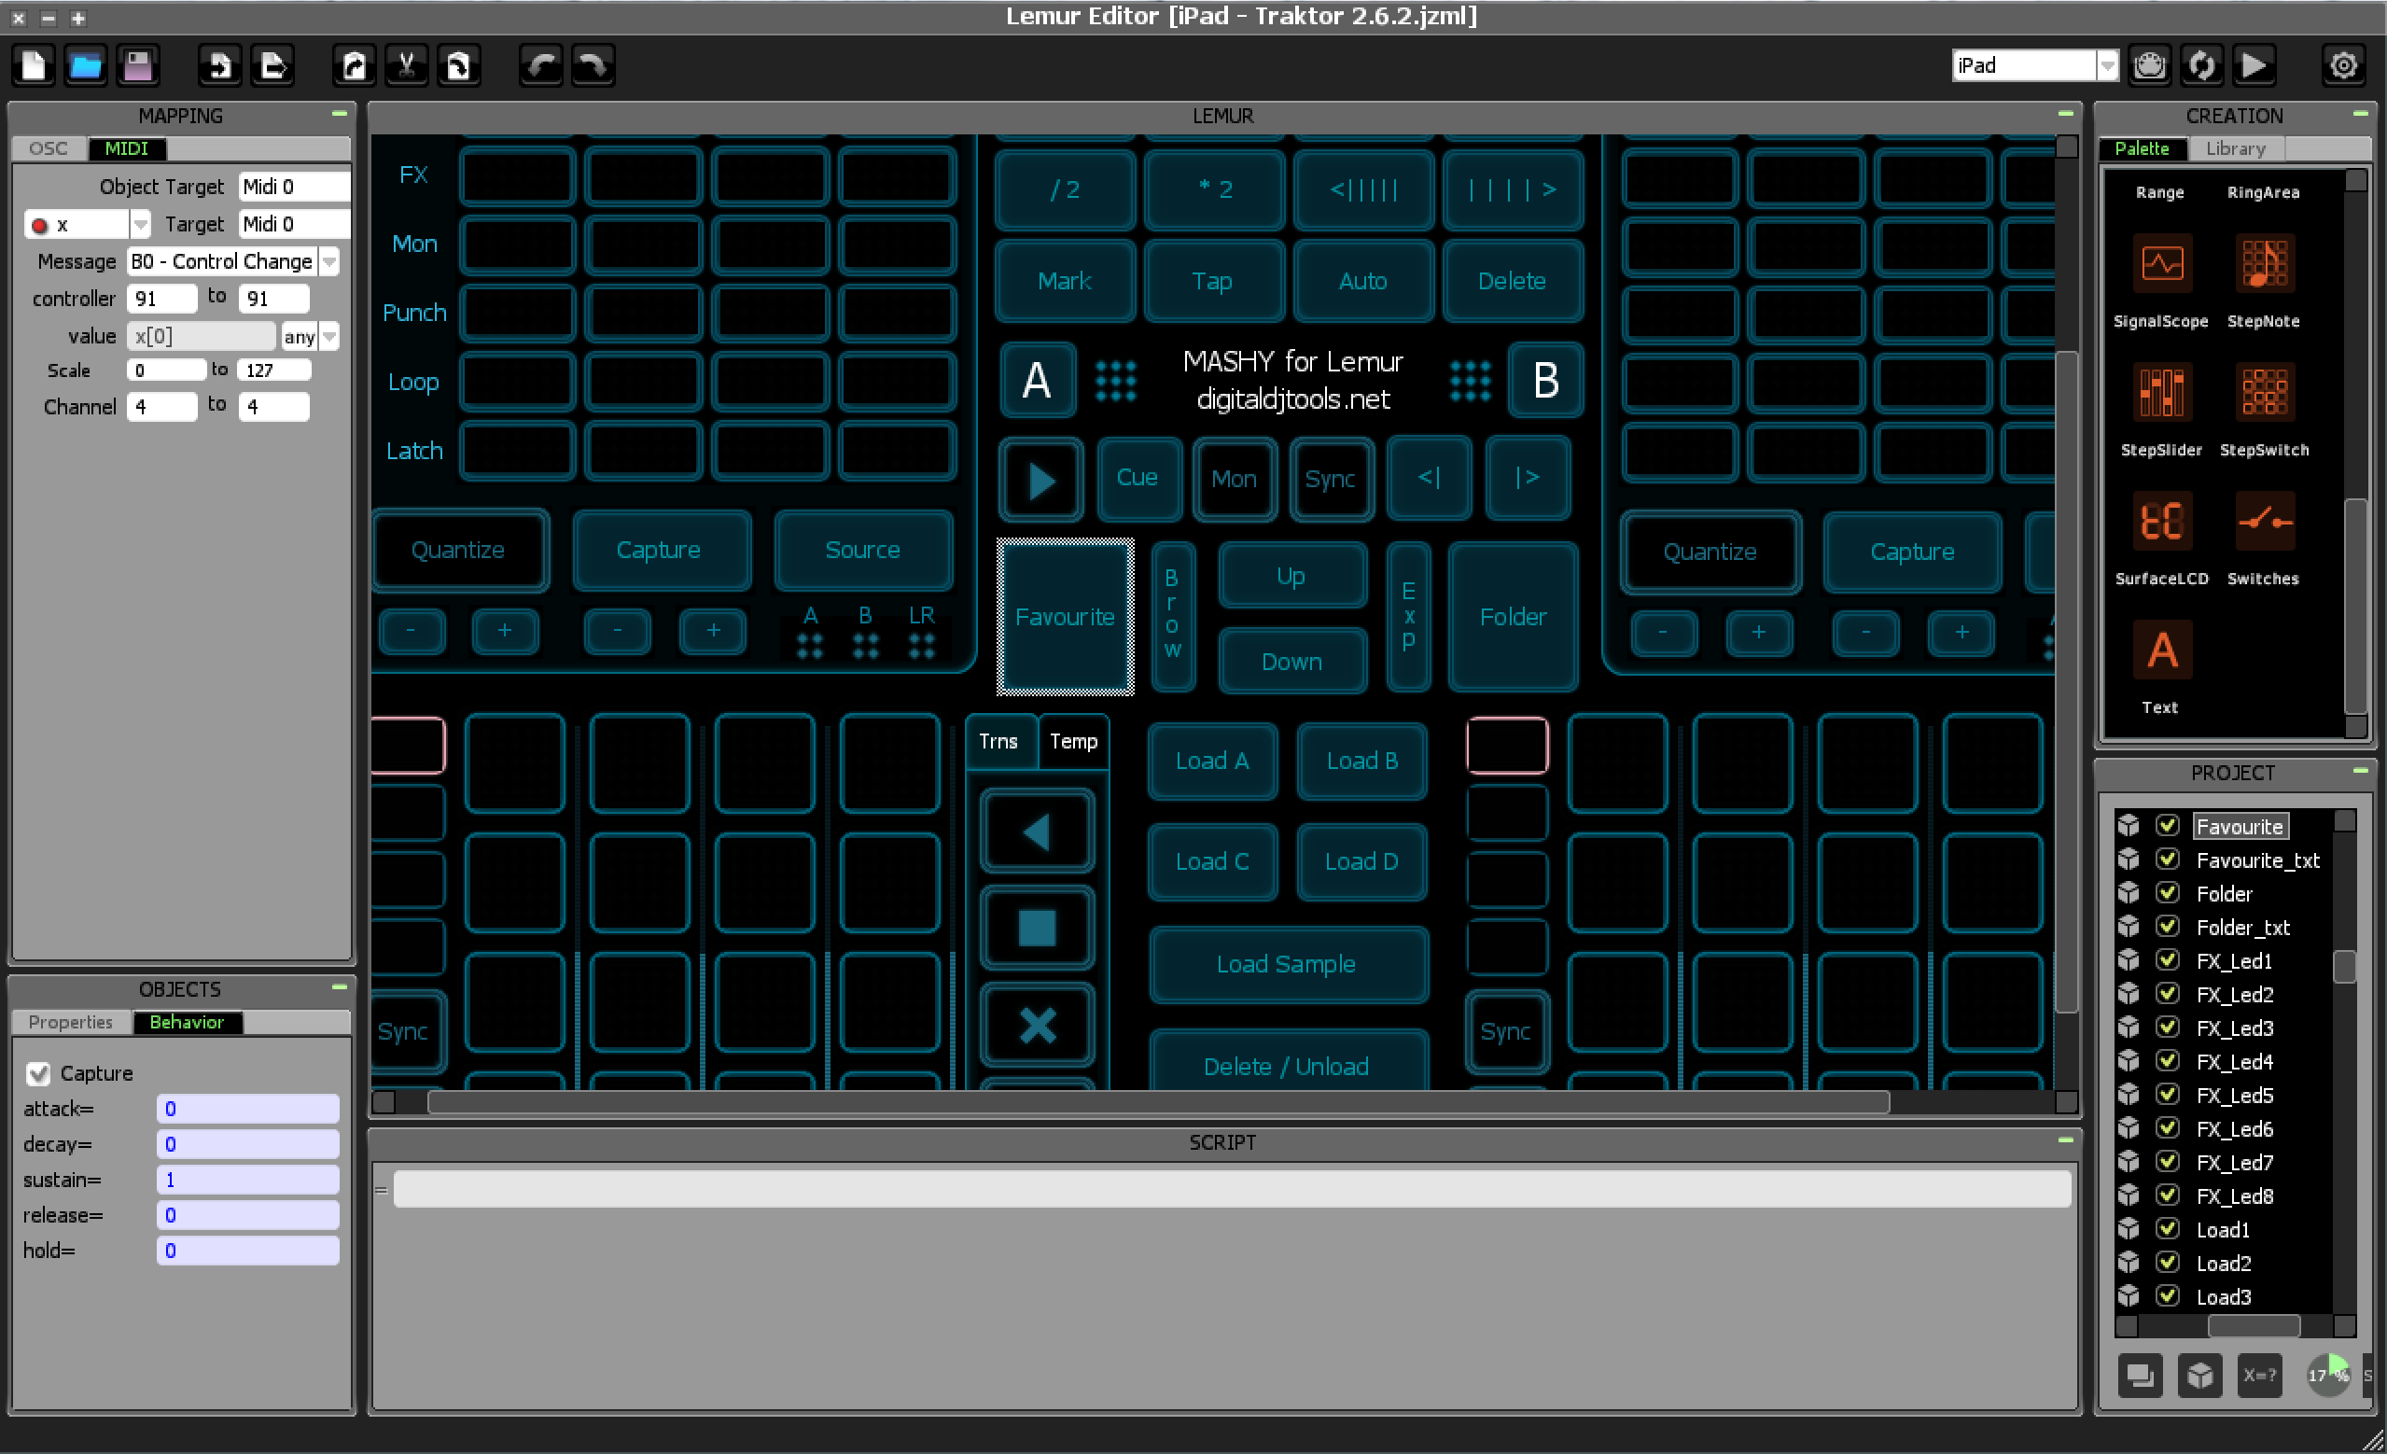Screen dimensions: 2387x1454
Task: Switch to the OSC tab
Action: [49, 148]
